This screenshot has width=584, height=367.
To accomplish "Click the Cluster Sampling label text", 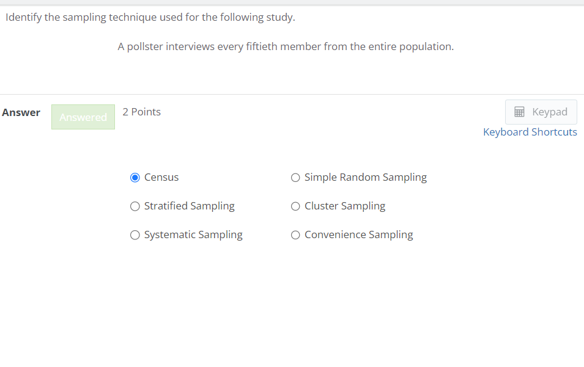I will tap(344, 206).
